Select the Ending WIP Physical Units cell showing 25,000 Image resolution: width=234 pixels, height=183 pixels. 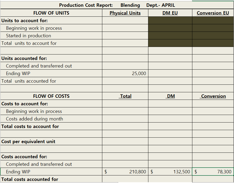tap(125, 73)
